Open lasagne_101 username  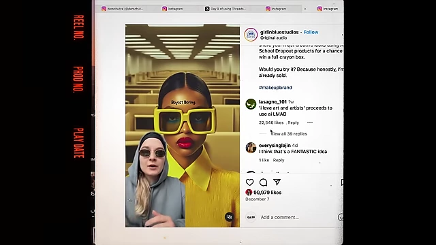click(x=272, y=101)
